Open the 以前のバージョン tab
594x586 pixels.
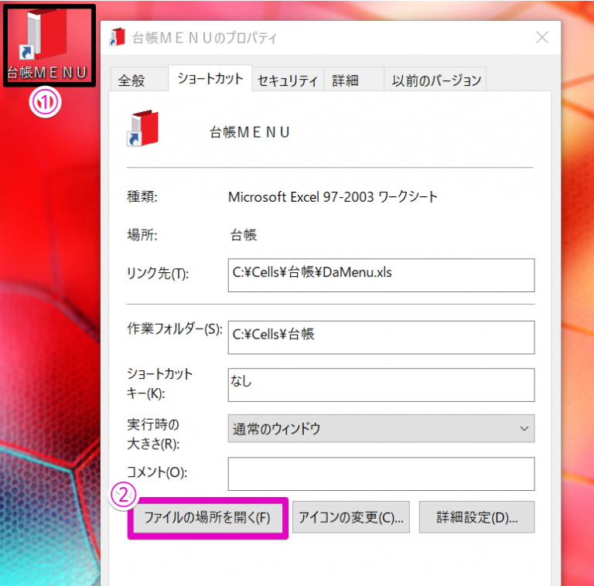[x=435, y=80]
